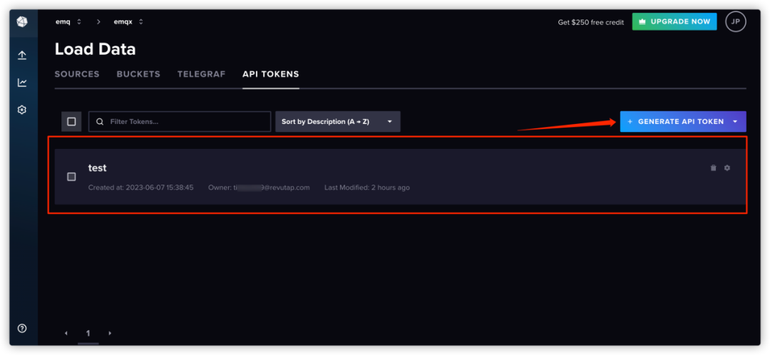Open the emq organization switcher
The height and width of the screenshot is (355, 770).
[68, 21]
